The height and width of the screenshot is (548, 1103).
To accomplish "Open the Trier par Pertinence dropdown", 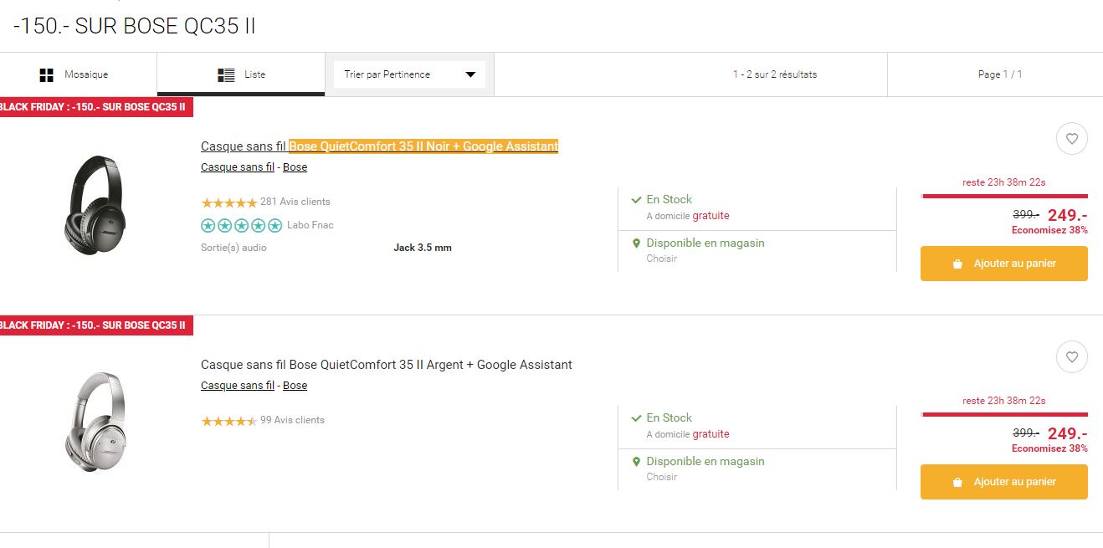I will click(409, 74).
